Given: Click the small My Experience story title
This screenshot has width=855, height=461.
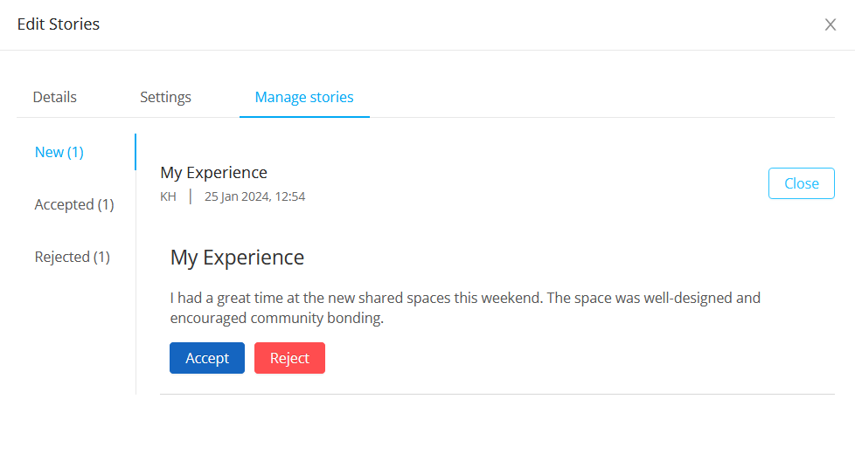Looking at the screenshot, I should click(213, 173).
